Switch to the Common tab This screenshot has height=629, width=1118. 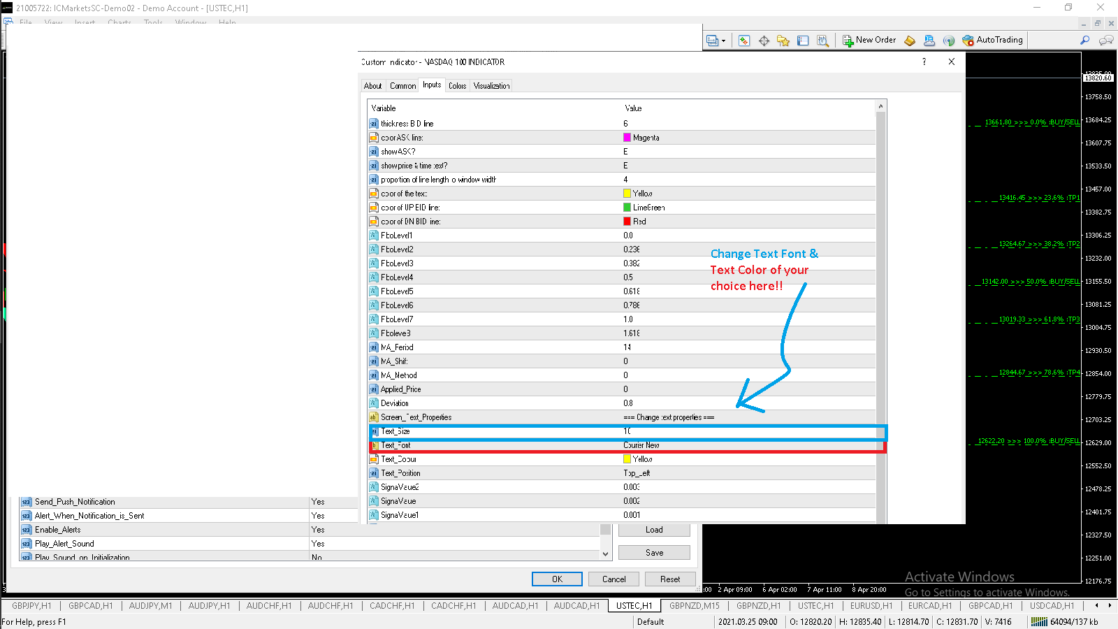pos(402,86)
